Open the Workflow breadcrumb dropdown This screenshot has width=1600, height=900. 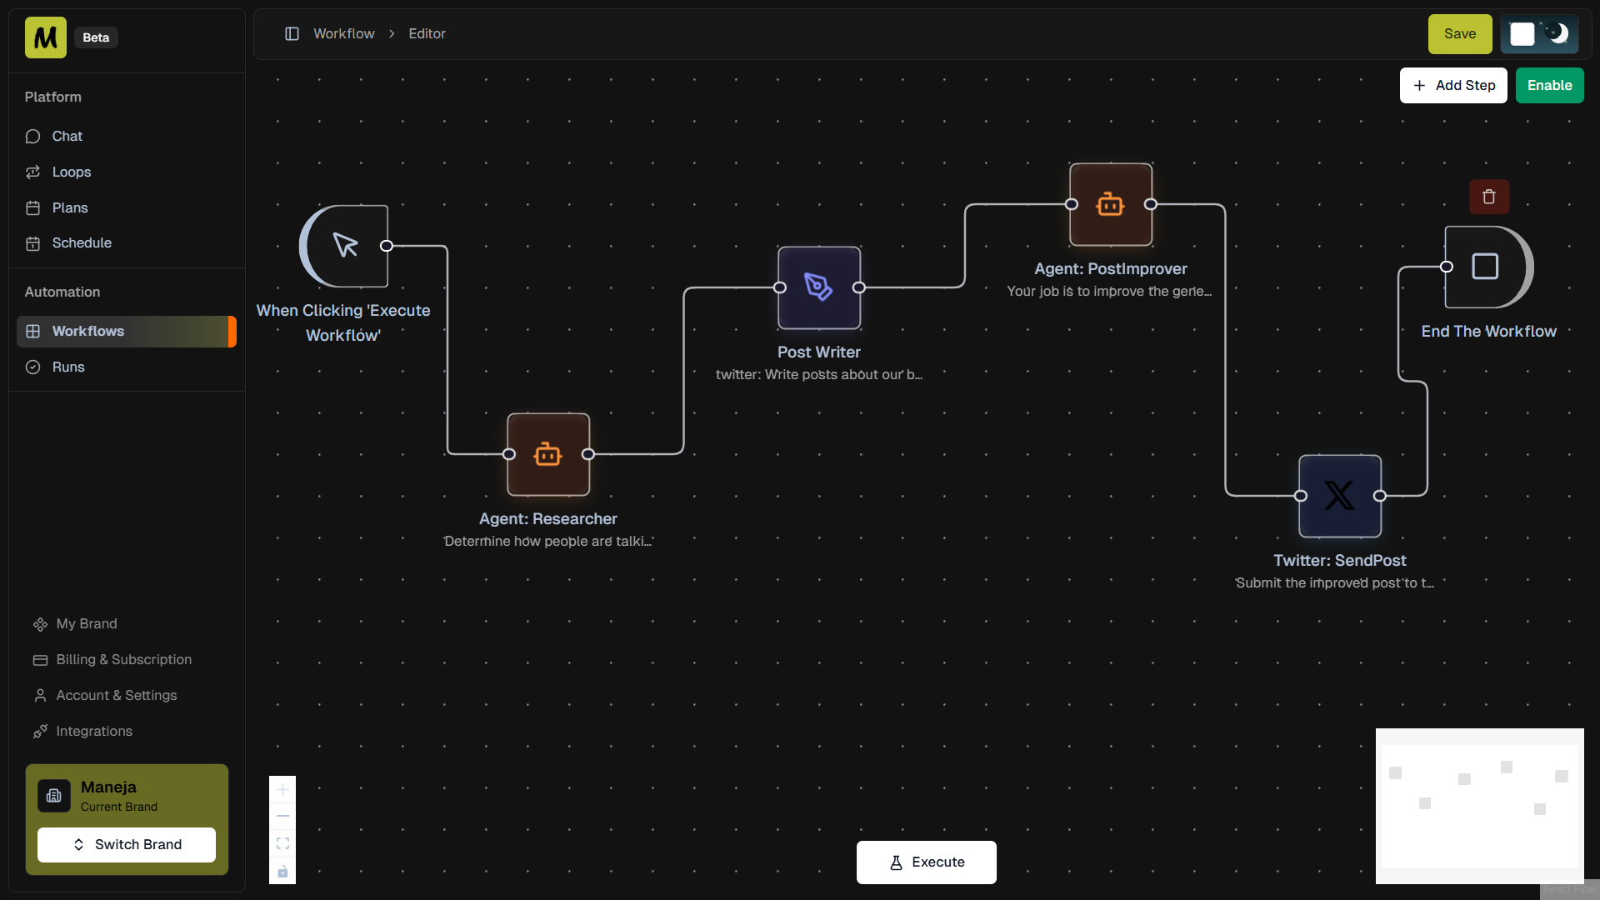pyautogui.click(x=343, y=33)
